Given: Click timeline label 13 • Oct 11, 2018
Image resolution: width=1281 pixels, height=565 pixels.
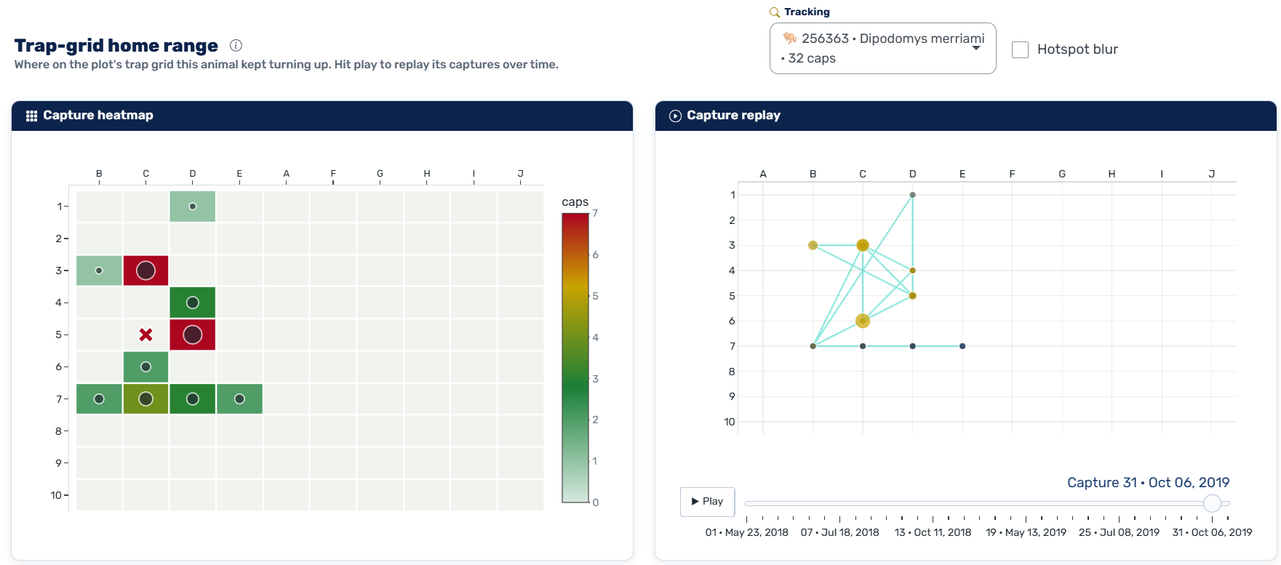Looking at the screenshot, I should tap(933, 532).
